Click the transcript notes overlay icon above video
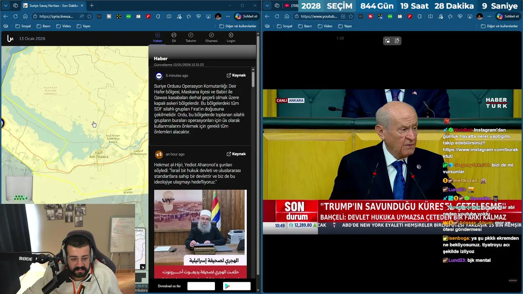The image size is (523, 294). tap(397, 41)
